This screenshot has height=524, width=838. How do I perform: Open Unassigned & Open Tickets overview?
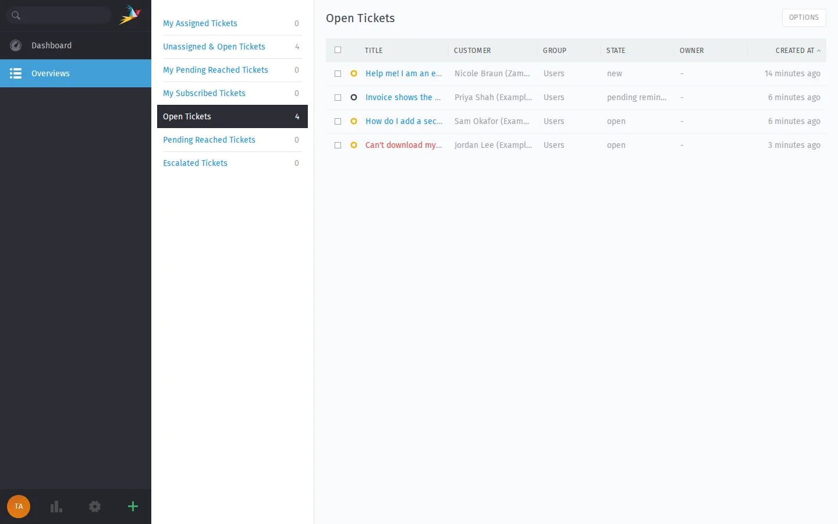pyautogui.click(x=232, y=47)
